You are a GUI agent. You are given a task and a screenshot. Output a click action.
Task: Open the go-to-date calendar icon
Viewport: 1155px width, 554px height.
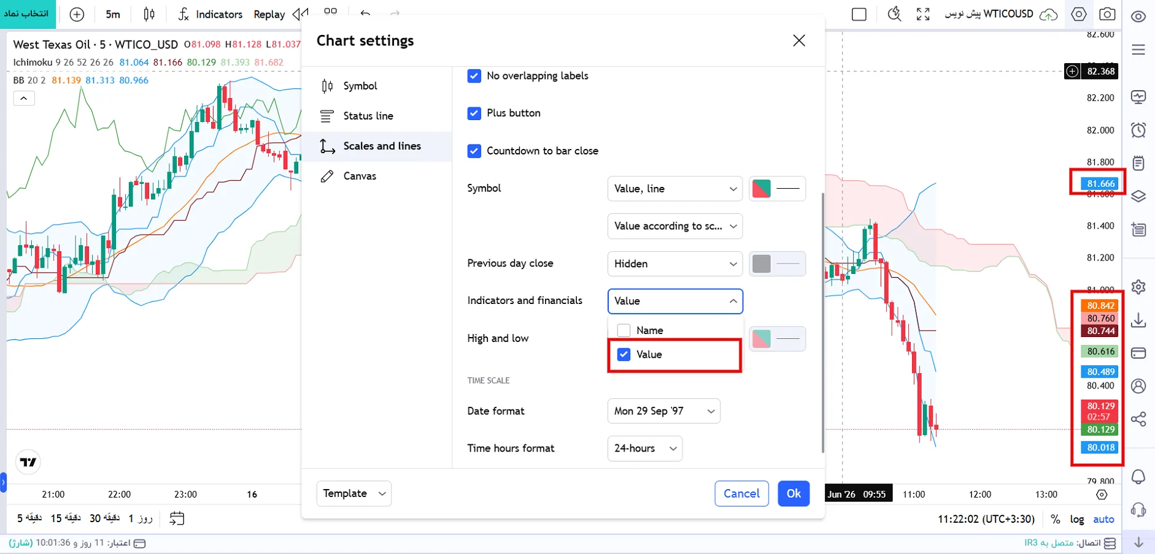(x=177, y=518)
